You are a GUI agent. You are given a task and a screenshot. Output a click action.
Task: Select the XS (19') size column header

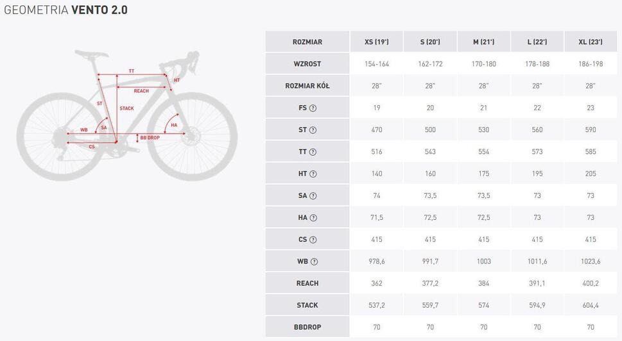[x=376, y=42]
